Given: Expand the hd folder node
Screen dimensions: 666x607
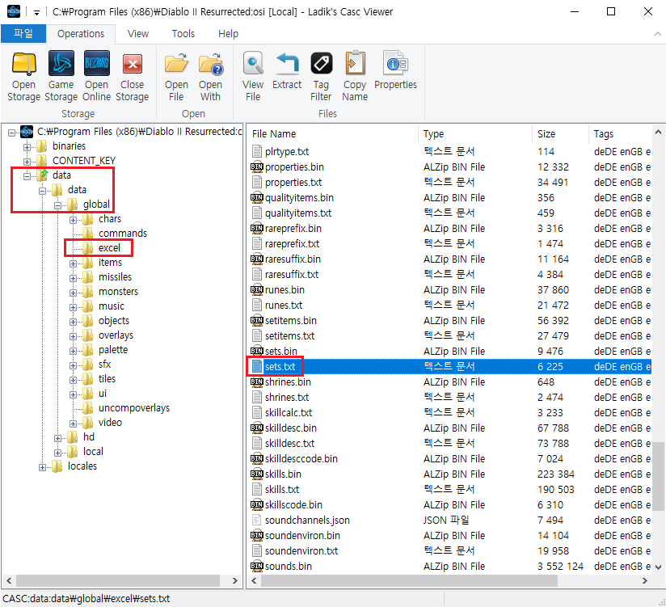Looking at the screenshot, I should pyautogui.click(x=57, y=438).
